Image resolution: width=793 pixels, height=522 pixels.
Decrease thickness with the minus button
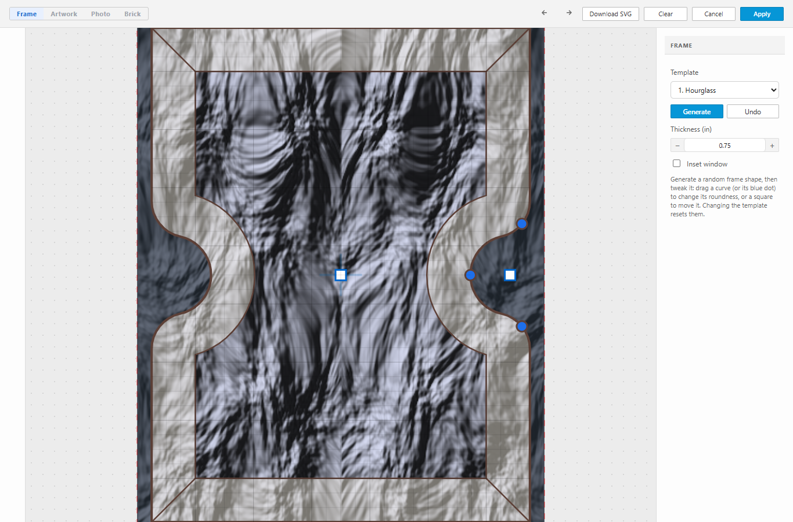click(x=677, y=146)
